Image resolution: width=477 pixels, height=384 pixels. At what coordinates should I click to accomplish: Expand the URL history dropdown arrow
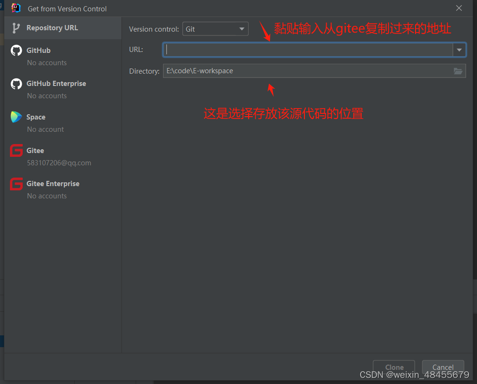click(459, 49)
